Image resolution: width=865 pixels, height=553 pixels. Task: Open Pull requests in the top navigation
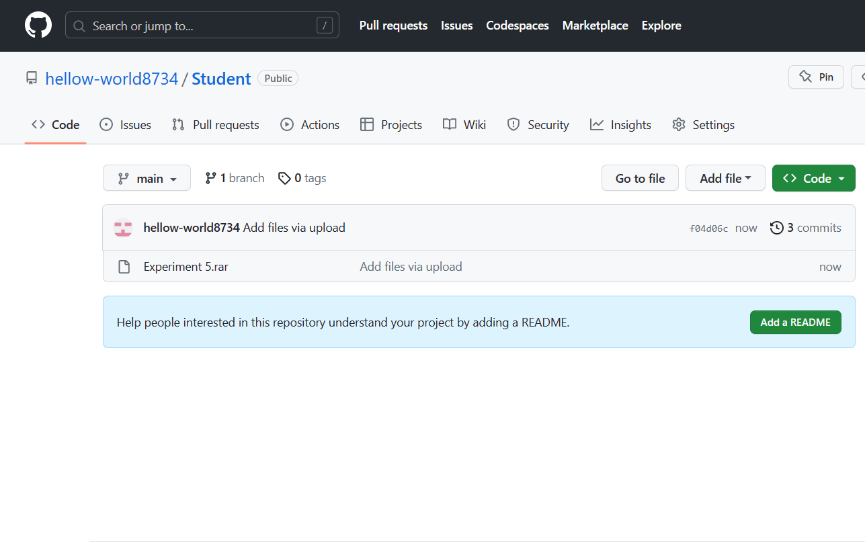(x=393, y=26)
